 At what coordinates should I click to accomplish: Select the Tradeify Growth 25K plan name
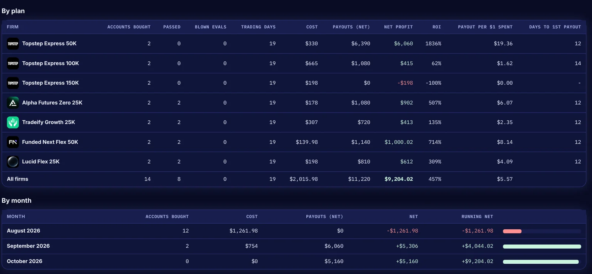(x=48, y=122)
